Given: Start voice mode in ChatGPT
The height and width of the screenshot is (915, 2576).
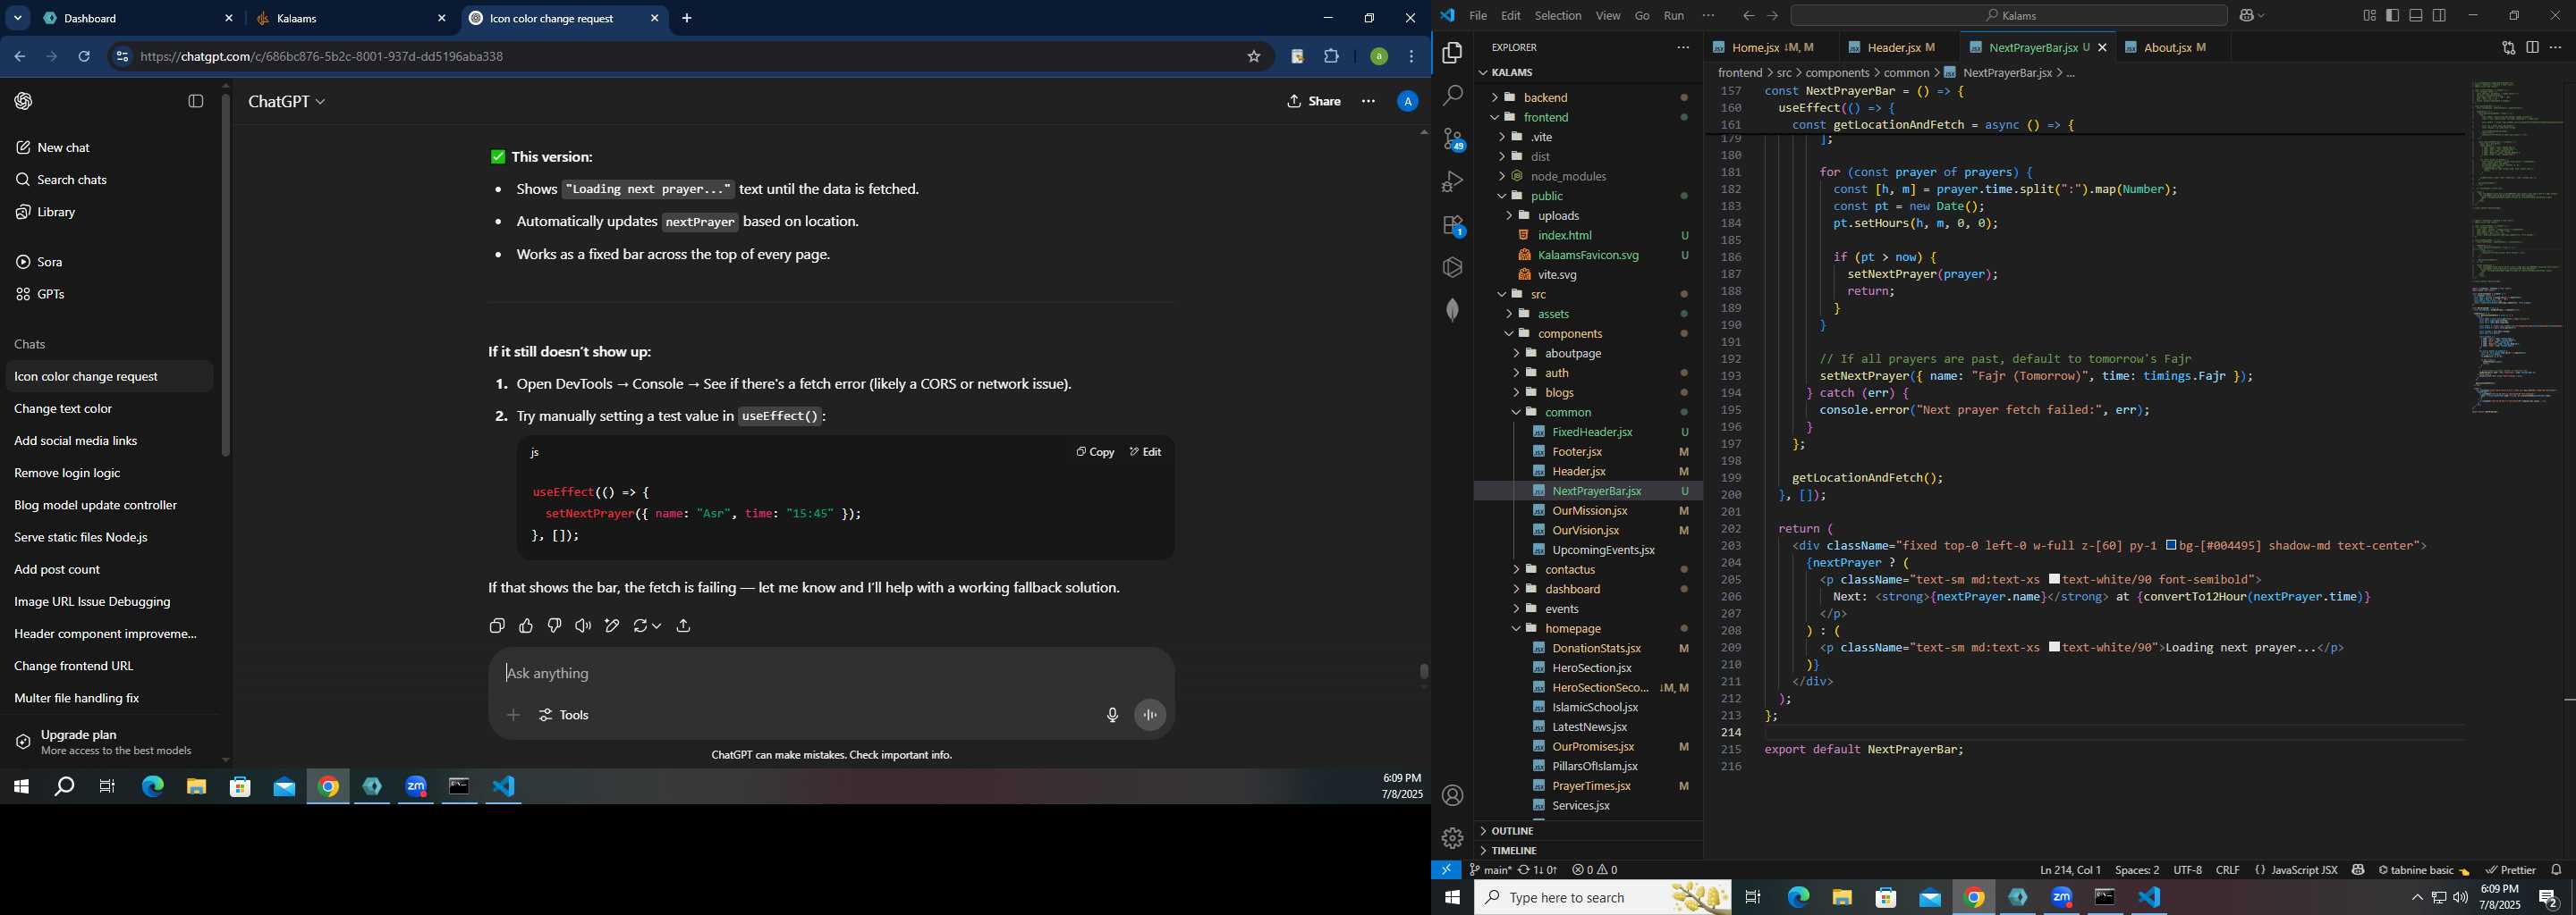Looking at the screenshot, I should click(x=1151, y=715).
